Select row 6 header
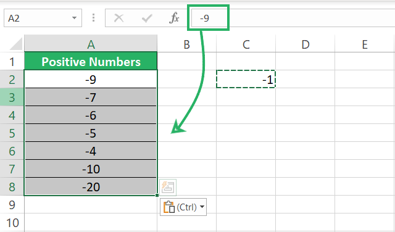Viewport: 395px width, 232px height. point(12,151)
